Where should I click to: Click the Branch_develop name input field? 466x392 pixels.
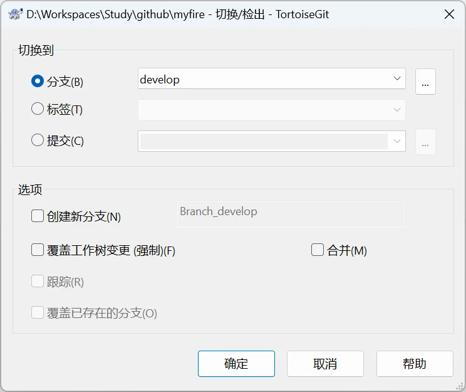pos(291,213)
